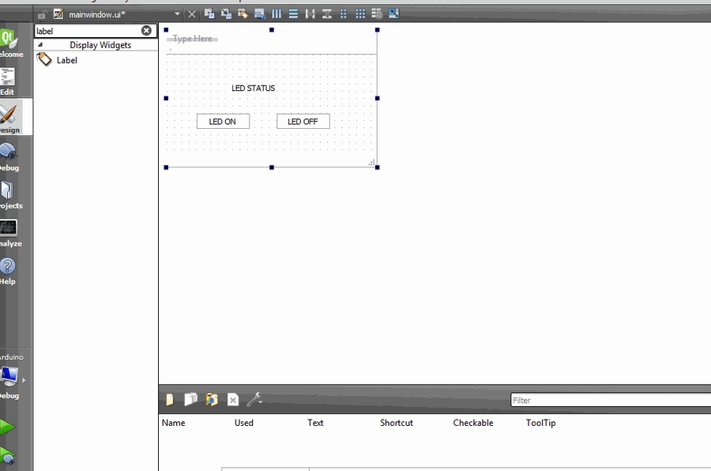Switch to Welcome mode in sidebar
The image size is (711, 471).
tap(9, 43)
